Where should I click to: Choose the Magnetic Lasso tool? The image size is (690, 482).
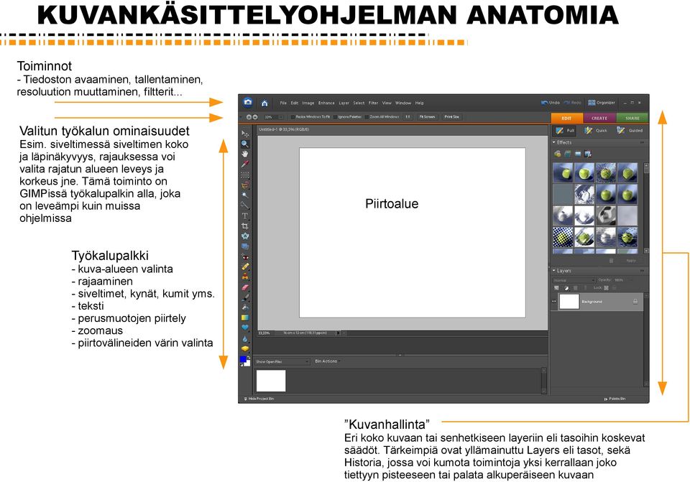click(x=245, y=185)
